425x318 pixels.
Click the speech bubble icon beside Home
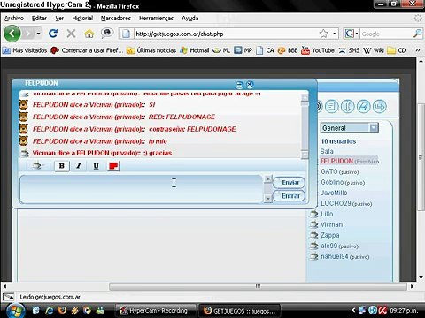point(107,33)
